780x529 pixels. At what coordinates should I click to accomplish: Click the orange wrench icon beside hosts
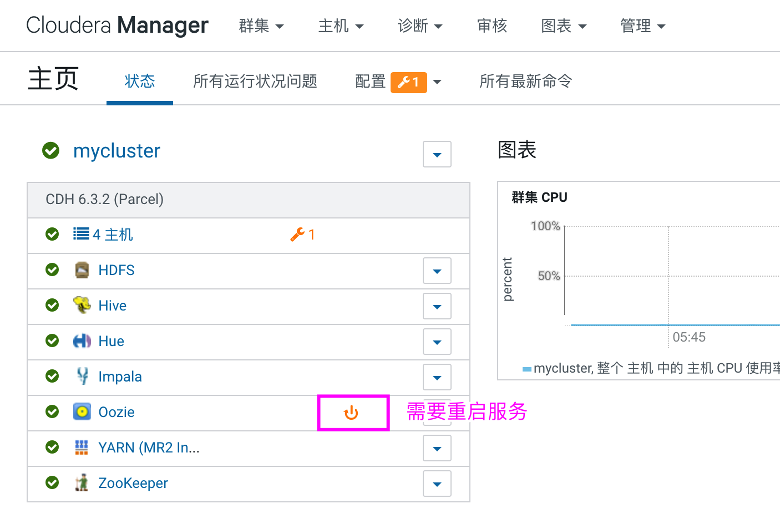click(x=298, y=235)
